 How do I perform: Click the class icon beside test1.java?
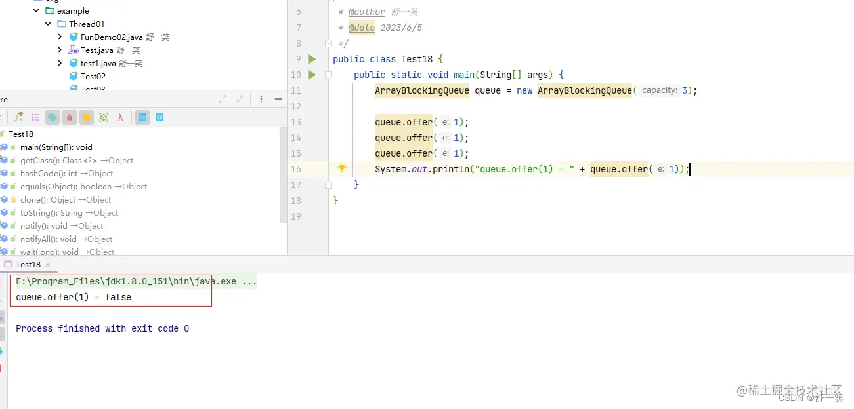click(74, 64)
